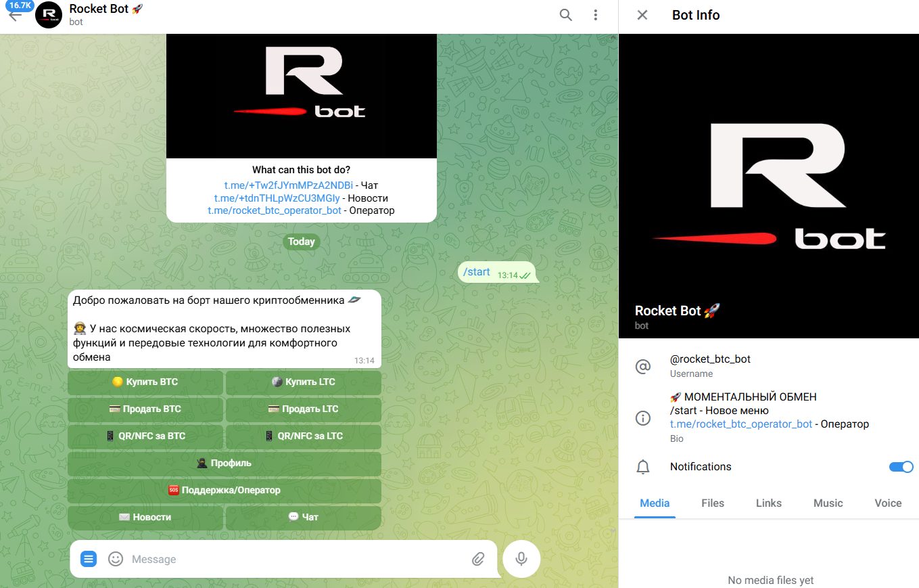This screenshot has width=919, height=588.
Task: Switch to the Links tab
Action: 769,503
